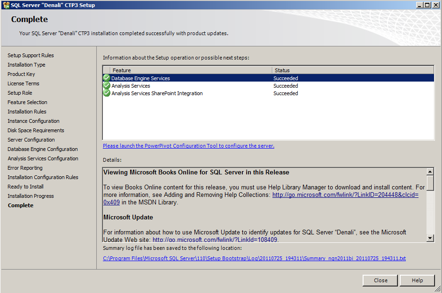Viewport: 442px width, 293px height.
Task: Click green check icon beside SharePoint Integration row
Action: click(107, 93)
